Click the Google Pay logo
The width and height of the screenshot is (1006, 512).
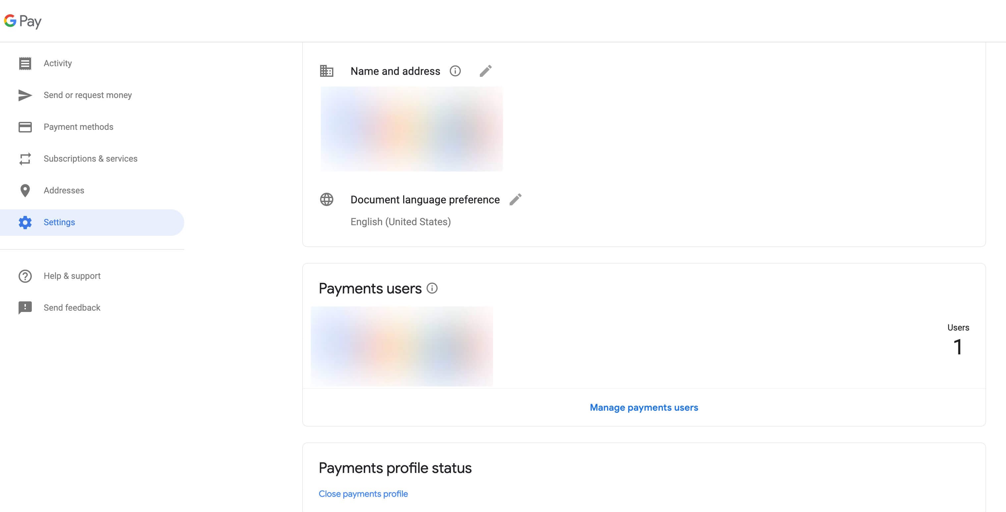click(23, 21)
